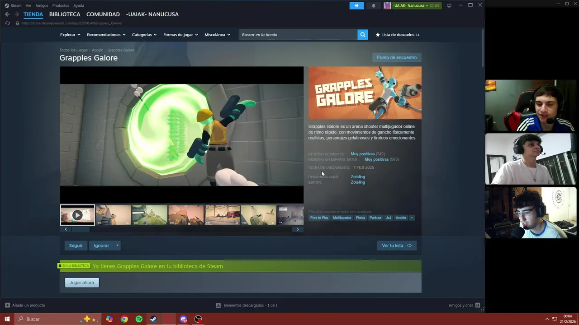This screenshot has height=325, width=579.
Task: Click the Acción tag
Action: point(401,218)
